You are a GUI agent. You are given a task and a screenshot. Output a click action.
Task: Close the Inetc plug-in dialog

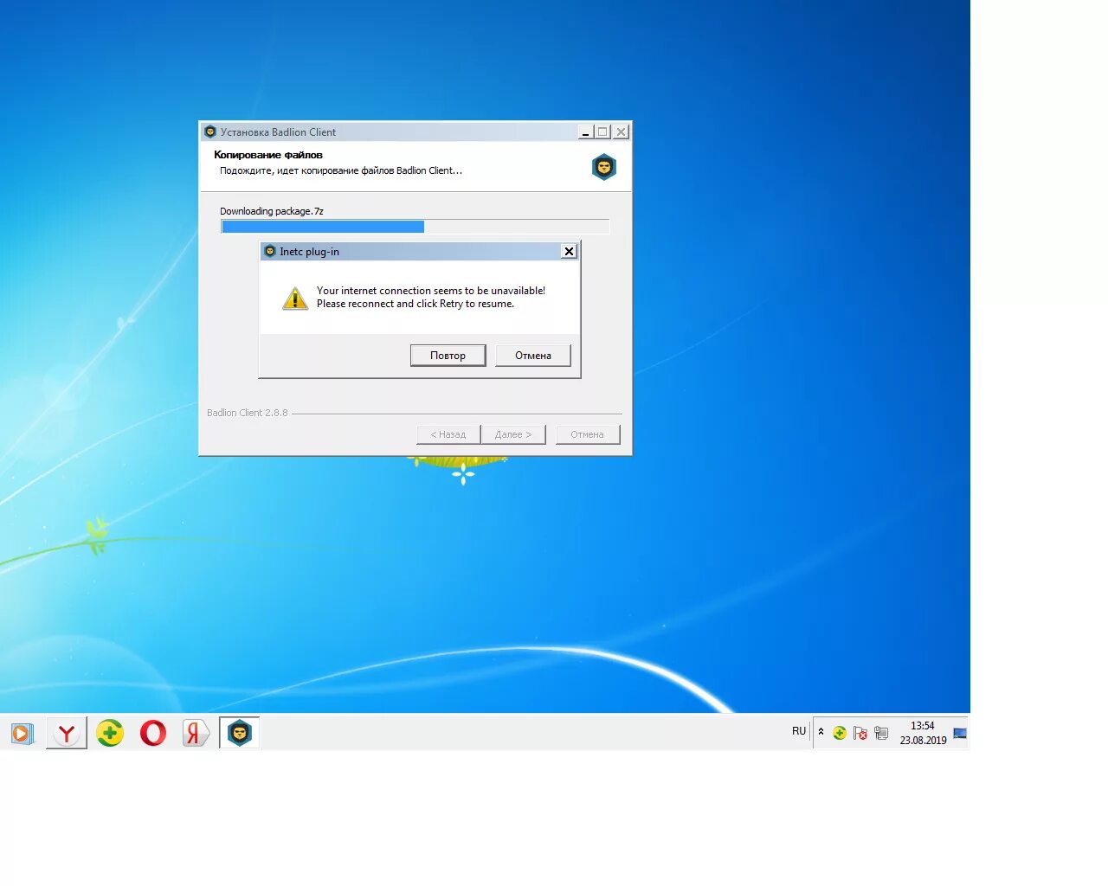[x=569, y=252]
